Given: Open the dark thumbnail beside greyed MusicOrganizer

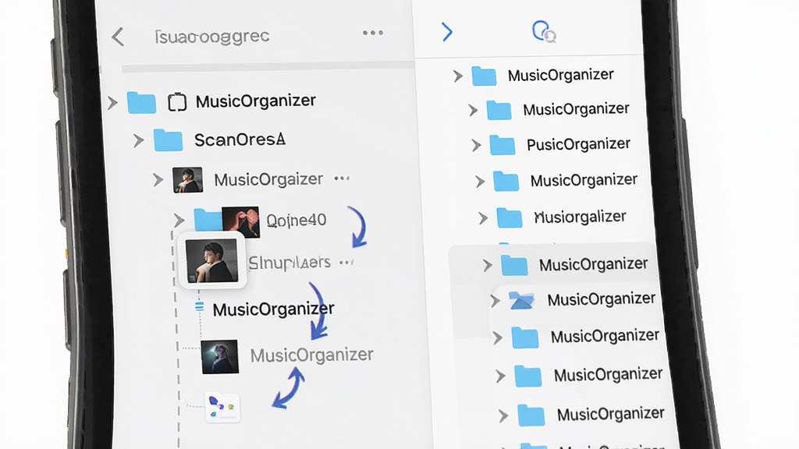Looking at the screenshot, I should (x=219, y=357).
